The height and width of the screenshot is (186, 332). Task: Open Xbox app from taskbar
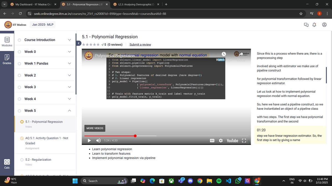(x=171, y=181)
